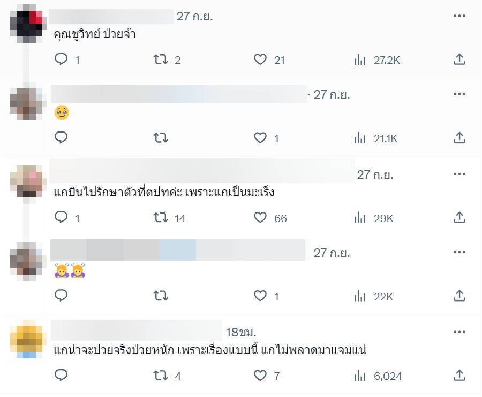Share the tweet with 6,024 views

pyautogui.click(x=459, y=375)
